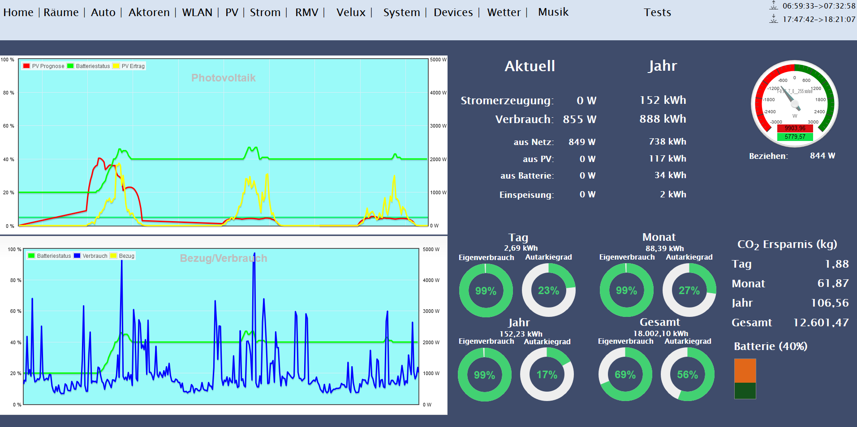The image size is (857, 427).
Task: Click the Tag Eigenverbrauch 99% donut
Action: [486, 291]
